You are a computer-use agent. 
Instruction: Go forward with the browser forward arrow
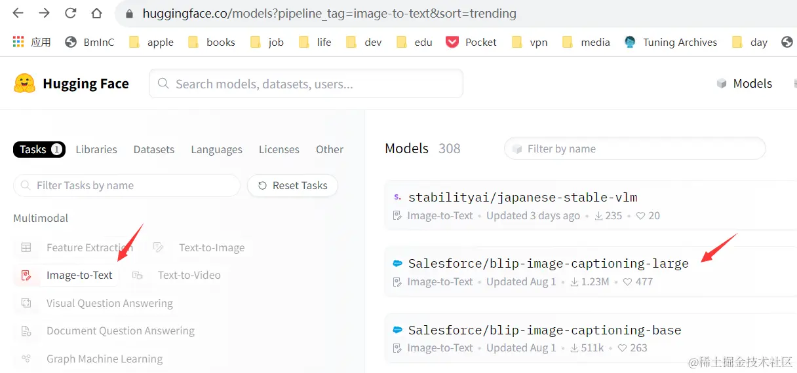(44, 13)
